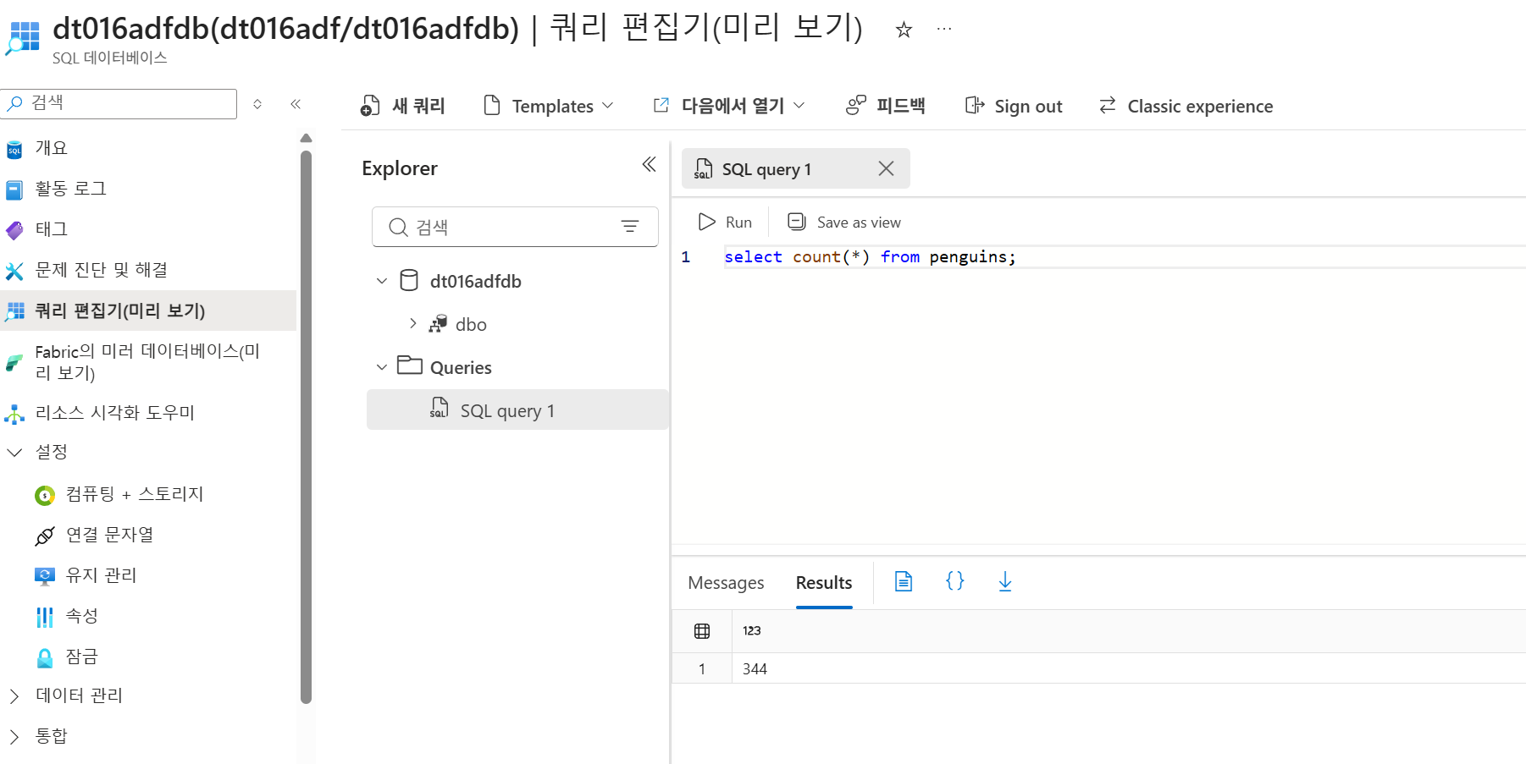
Task: Export results as text document icon
Action: pos(904,581)
